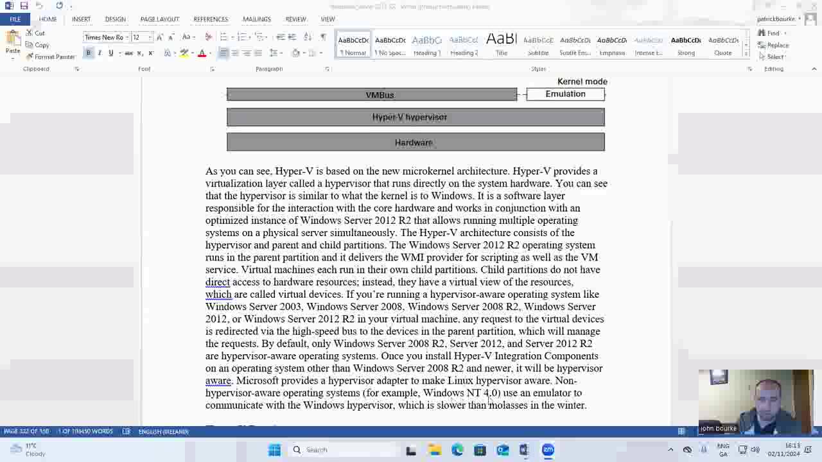Apply red font color
Image resolution: width=822 pixels, height=462 pixels.
tap(202, 53)
